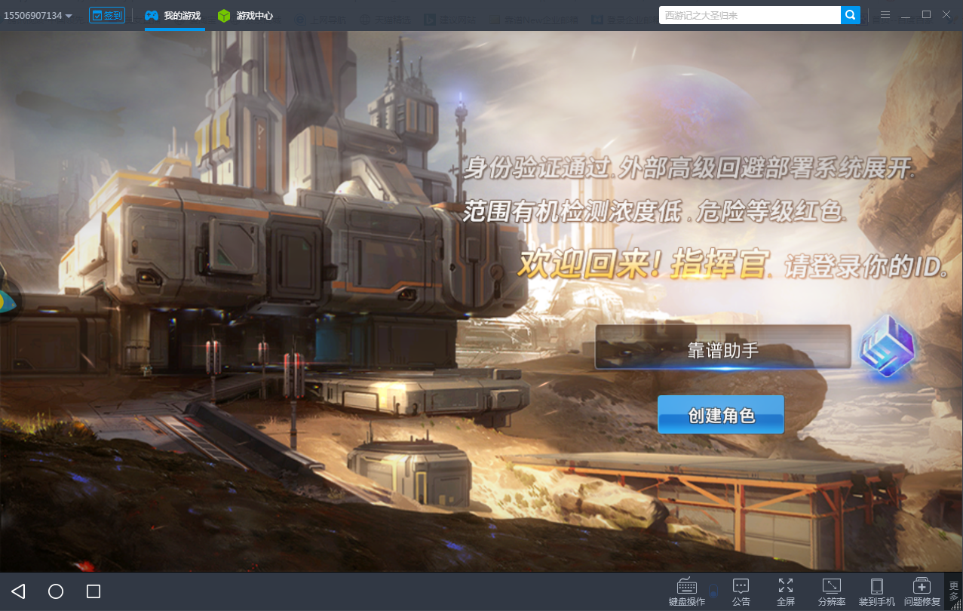Focus the game search box

pos(750,15)
